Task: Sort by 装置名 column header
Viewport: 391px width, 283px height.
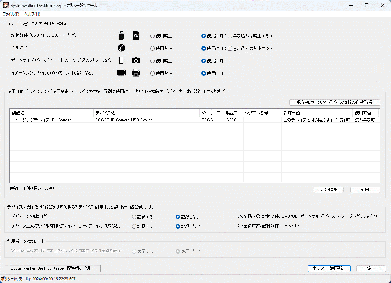Action: (51, 113)
